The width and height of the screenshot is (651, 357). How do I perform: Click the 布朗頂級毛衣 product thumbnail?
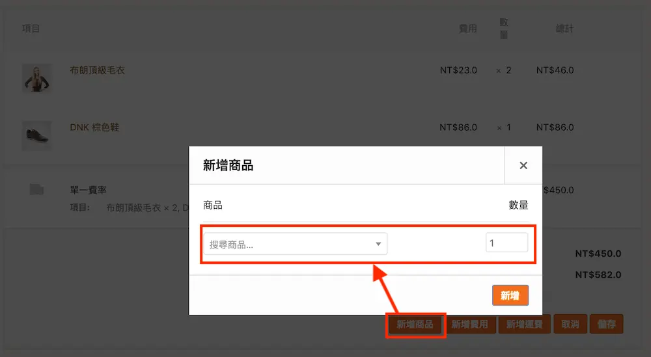click(37, 78)
